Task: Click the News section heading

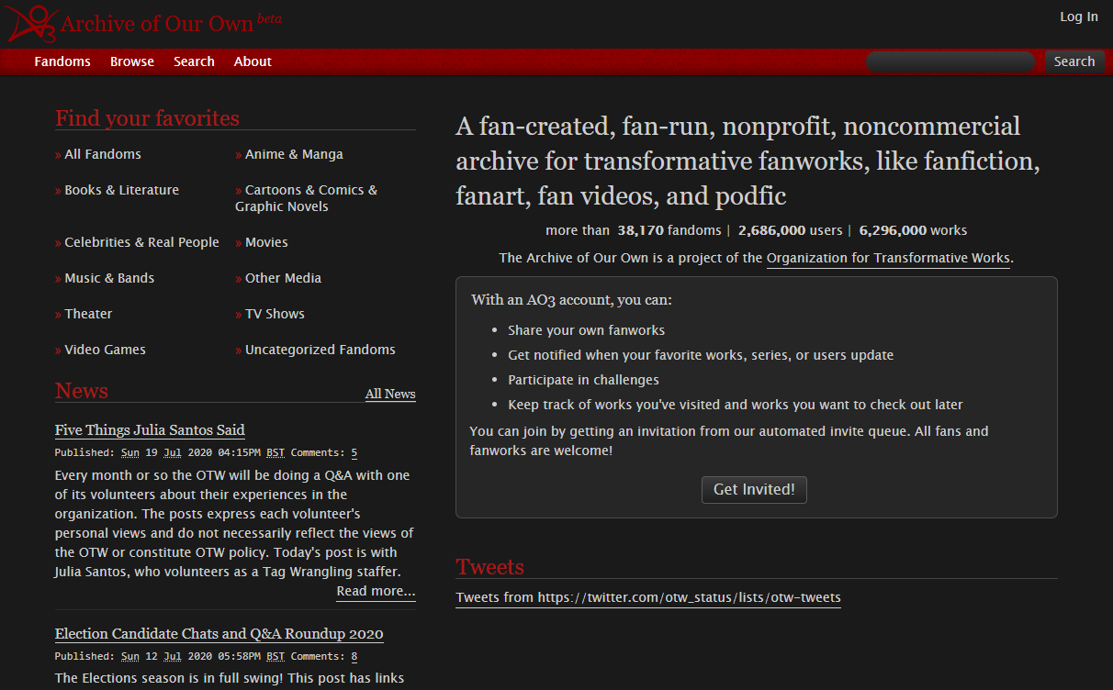Action: point(82,391)
